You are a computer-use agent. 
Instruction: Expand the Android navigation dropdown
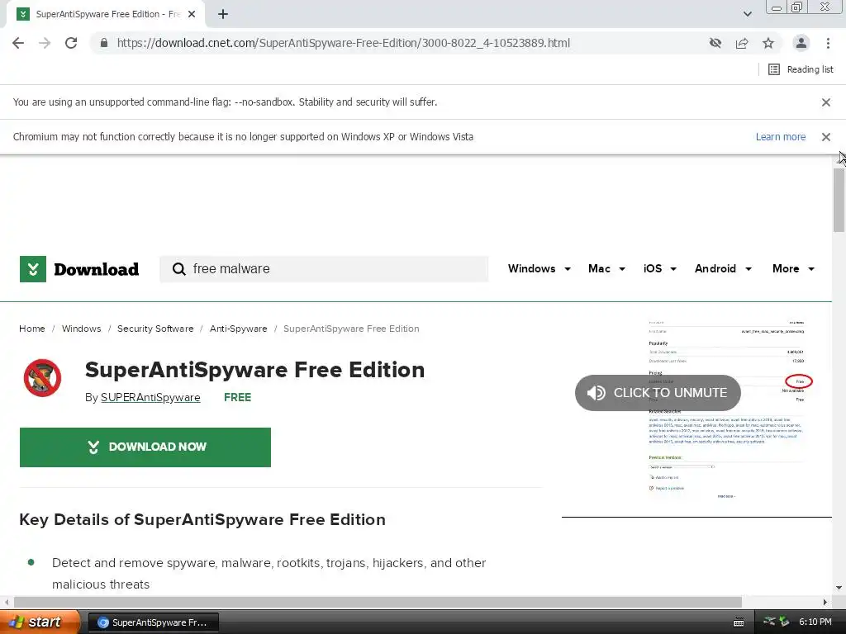pyautogui.click(x=723, y=269)
